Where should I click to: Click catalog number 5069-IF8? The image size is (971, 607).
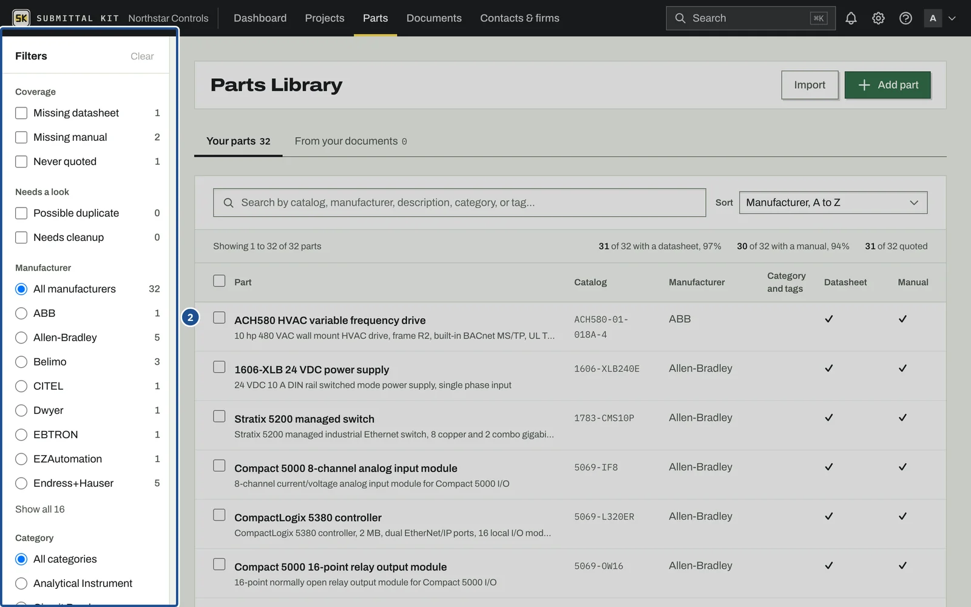(x=596, y=467)
